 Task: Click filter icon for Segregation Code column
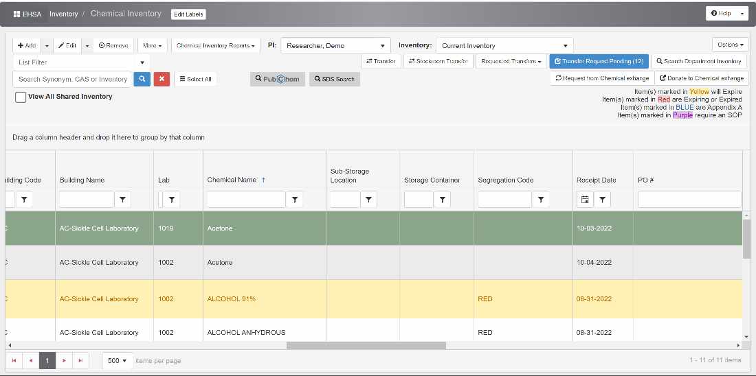[542, 200]
